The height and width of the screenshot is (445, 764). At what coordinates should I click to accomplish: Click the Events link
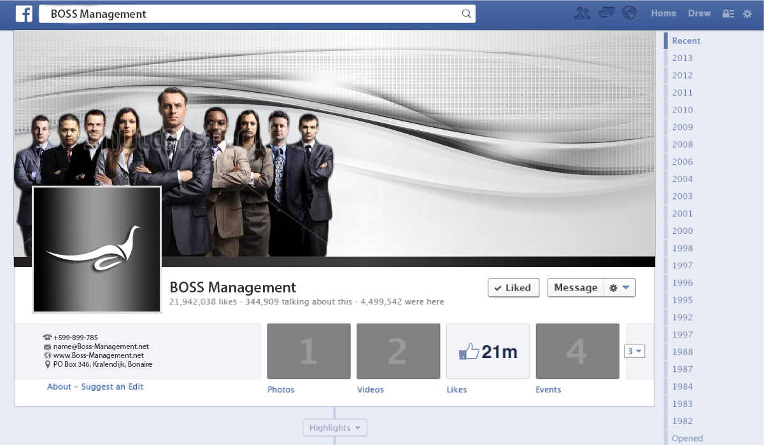[548, 390]
